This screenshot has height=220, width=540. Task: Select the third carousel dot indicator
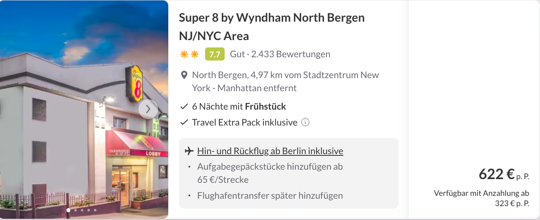82,210
